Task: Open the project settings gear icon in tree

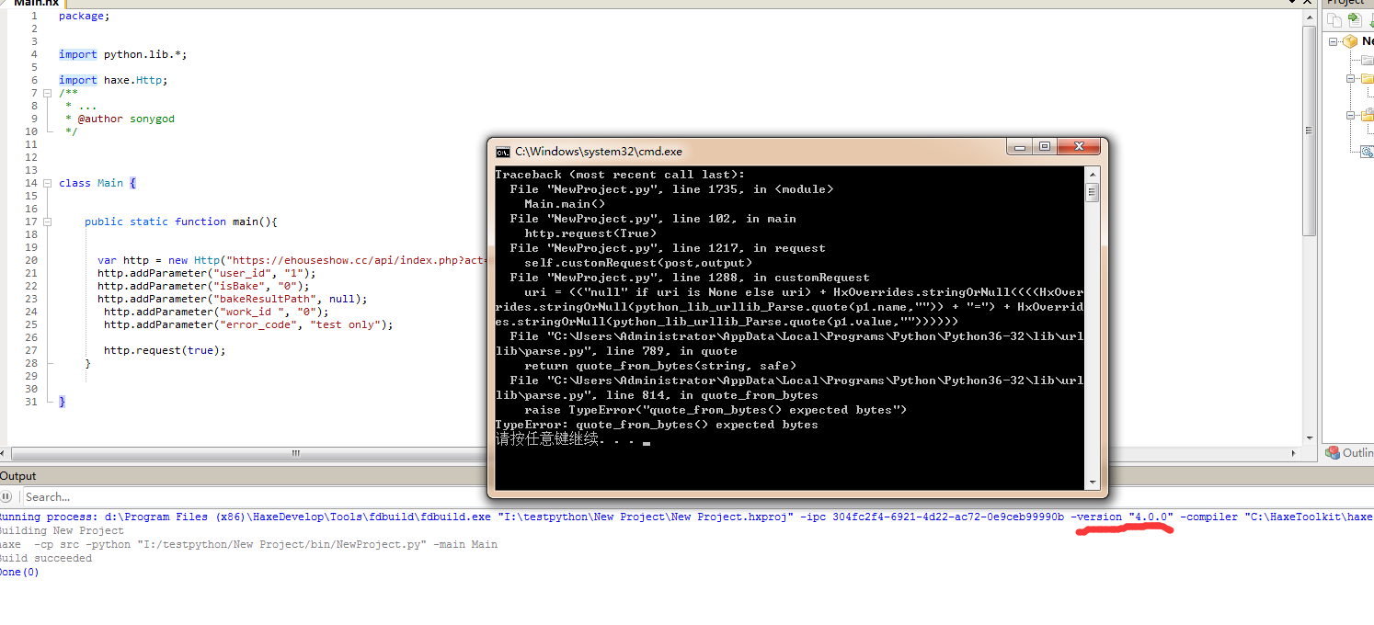Action: (x=1366, y=151)
